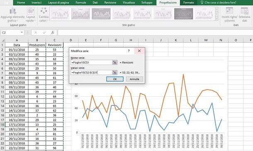Open the Visualizza tab
The width and height of the screenshot is (253, 151).
coord(129,2)
